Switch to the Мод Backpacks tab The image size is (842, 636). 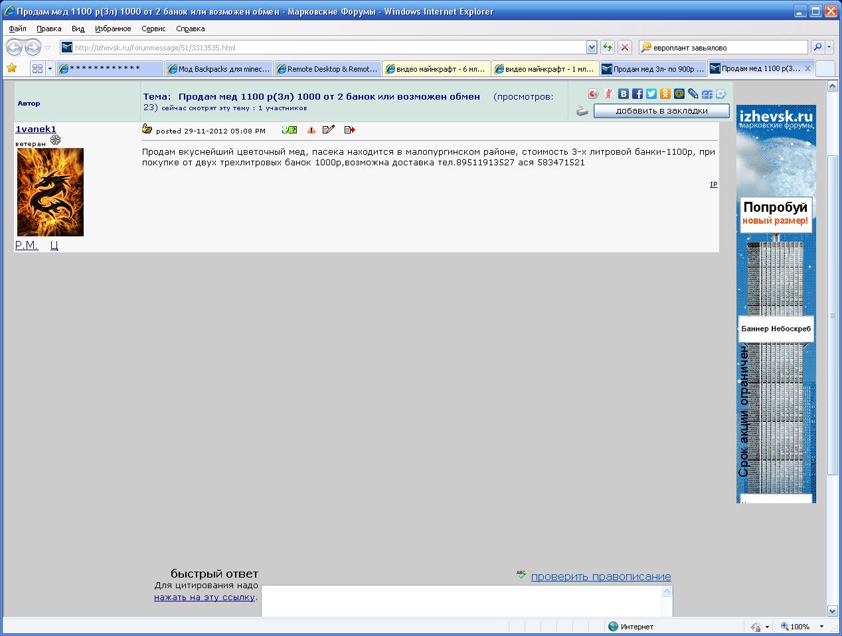click(x=218, y=69)
